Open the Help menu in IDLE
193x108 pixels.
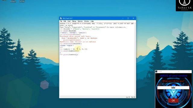[x=92, y=21]
